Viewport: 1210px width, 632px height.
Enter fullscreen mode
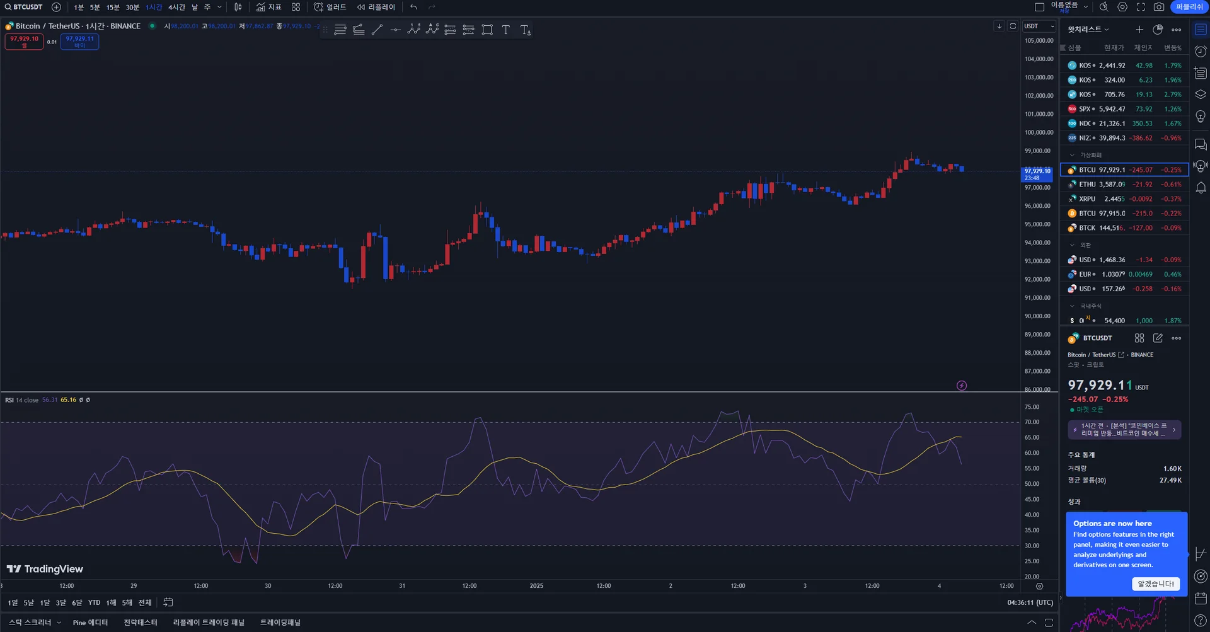tap(1141, 7)
